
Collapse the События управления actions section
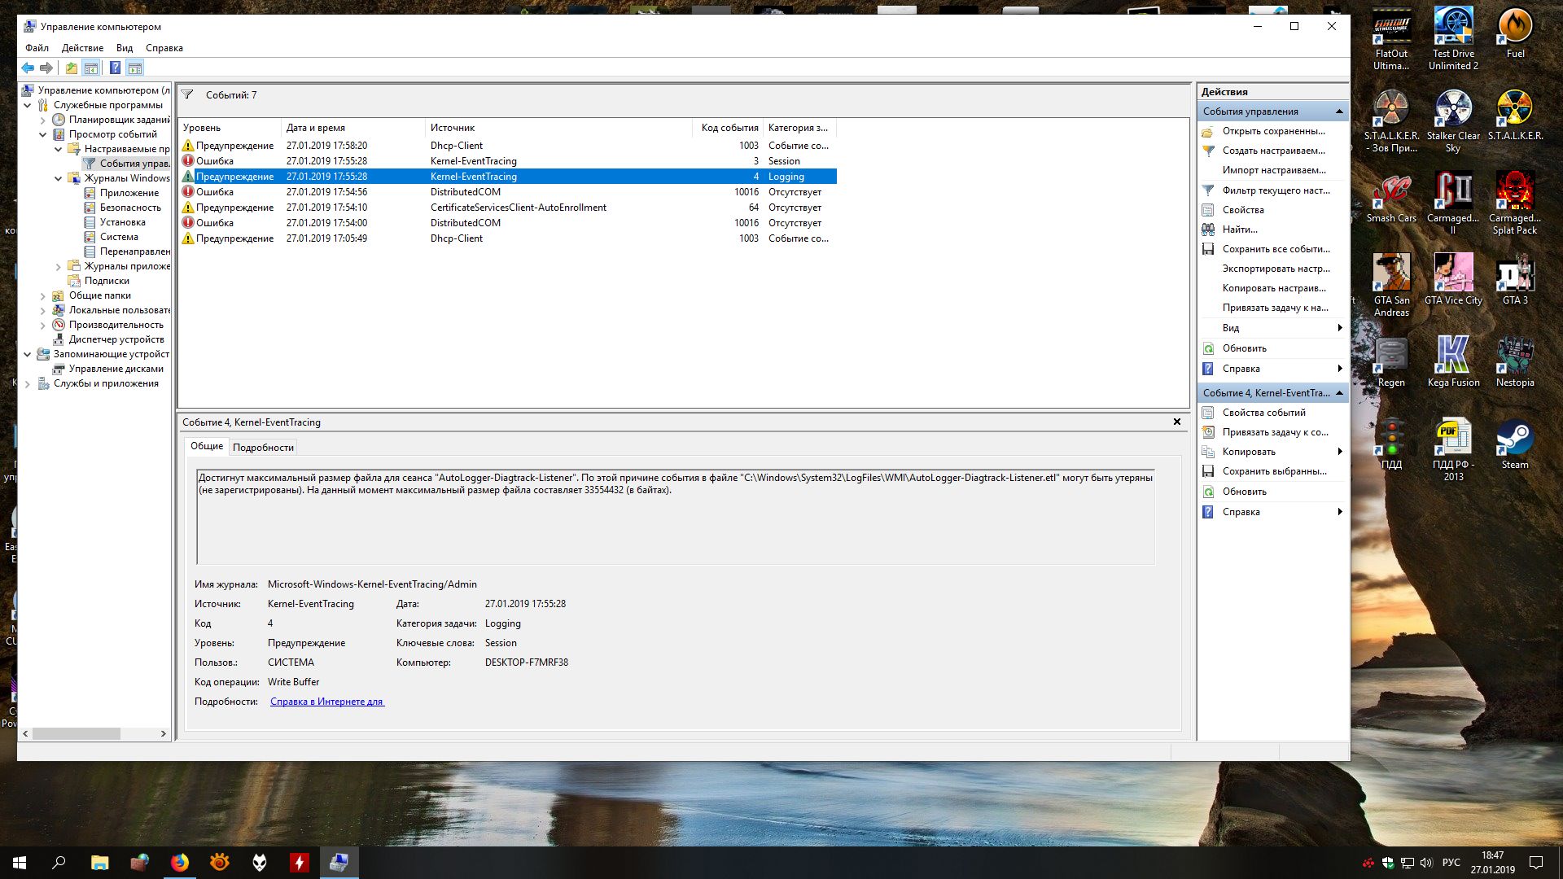tap(1339, 112)
